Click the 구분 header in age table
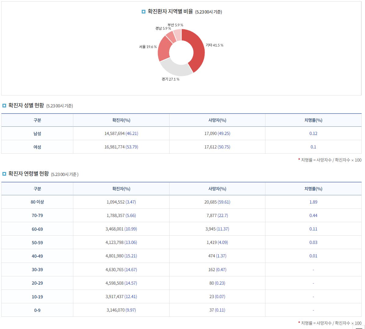 click(x=37, y=189)
